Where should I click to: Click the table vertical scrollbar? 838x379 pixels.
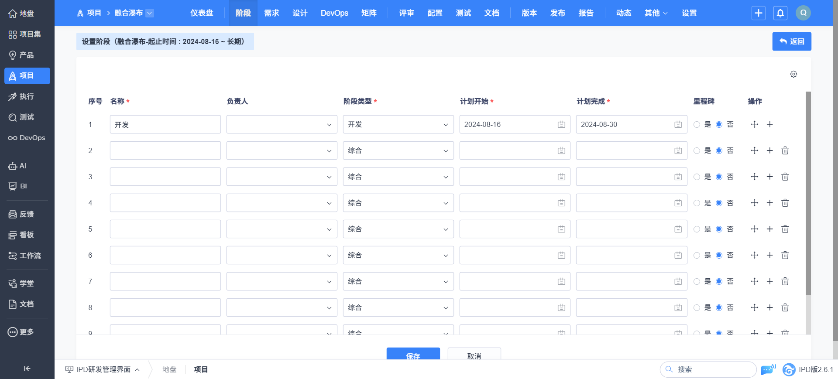[x=808, y=194]
